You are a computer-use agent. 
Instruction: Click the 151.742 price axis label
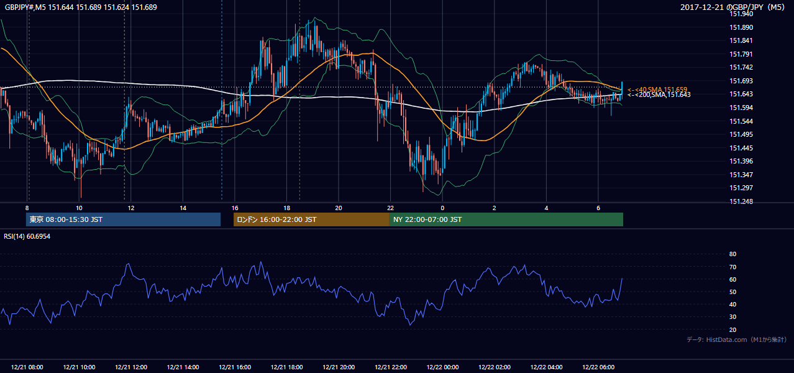pos(741,67)
